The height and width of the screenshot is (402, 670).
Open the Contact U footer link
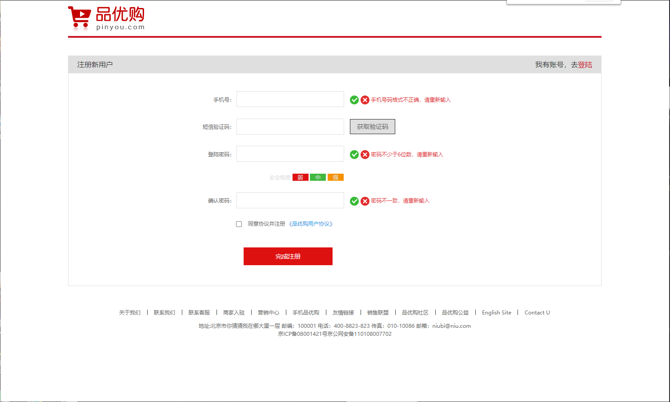pyautogui.click(x=537, y=313)
